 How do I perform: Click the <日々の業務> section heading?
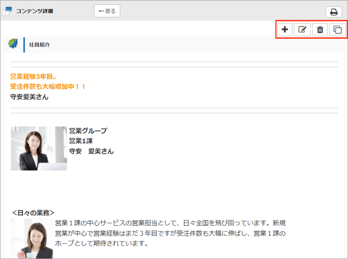coord(33,213)
